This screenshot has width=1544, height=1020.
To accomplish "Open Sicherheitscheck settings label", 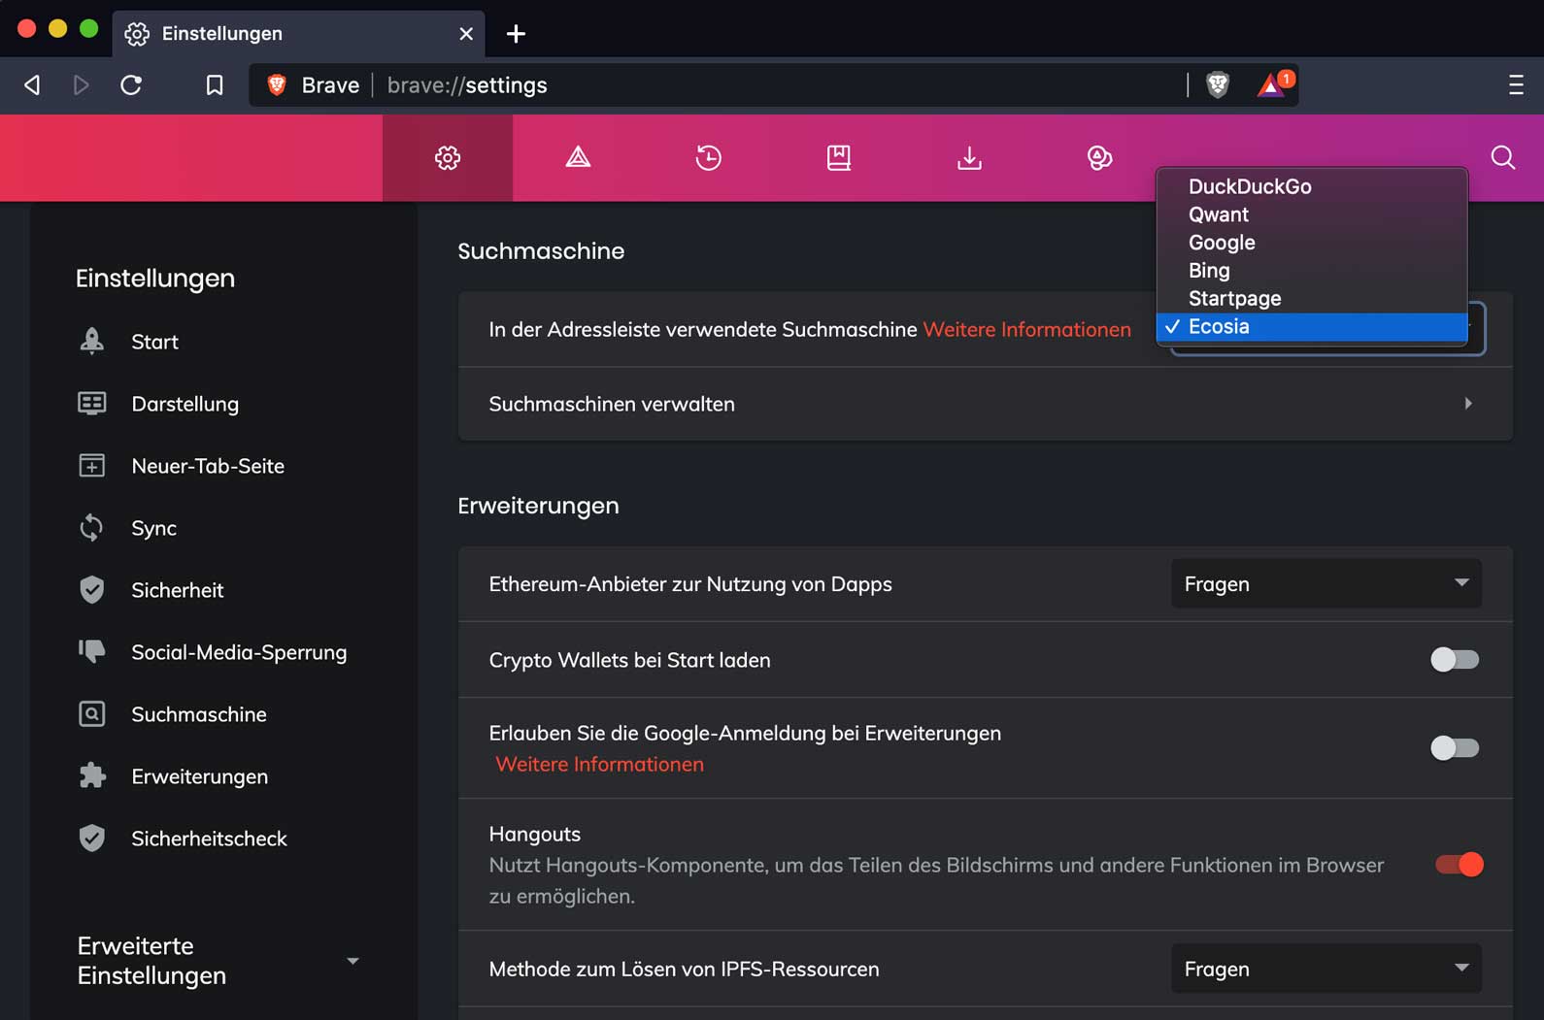I will 209,839.
